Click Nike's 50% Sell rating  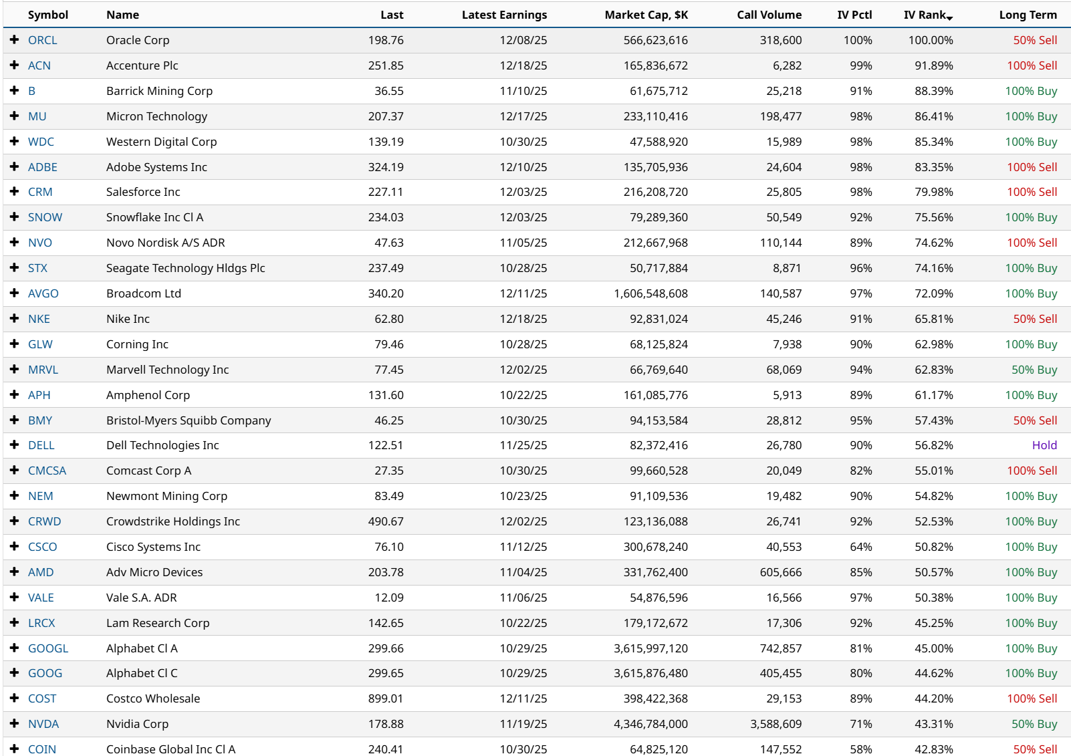click(x=1035, y=319)
